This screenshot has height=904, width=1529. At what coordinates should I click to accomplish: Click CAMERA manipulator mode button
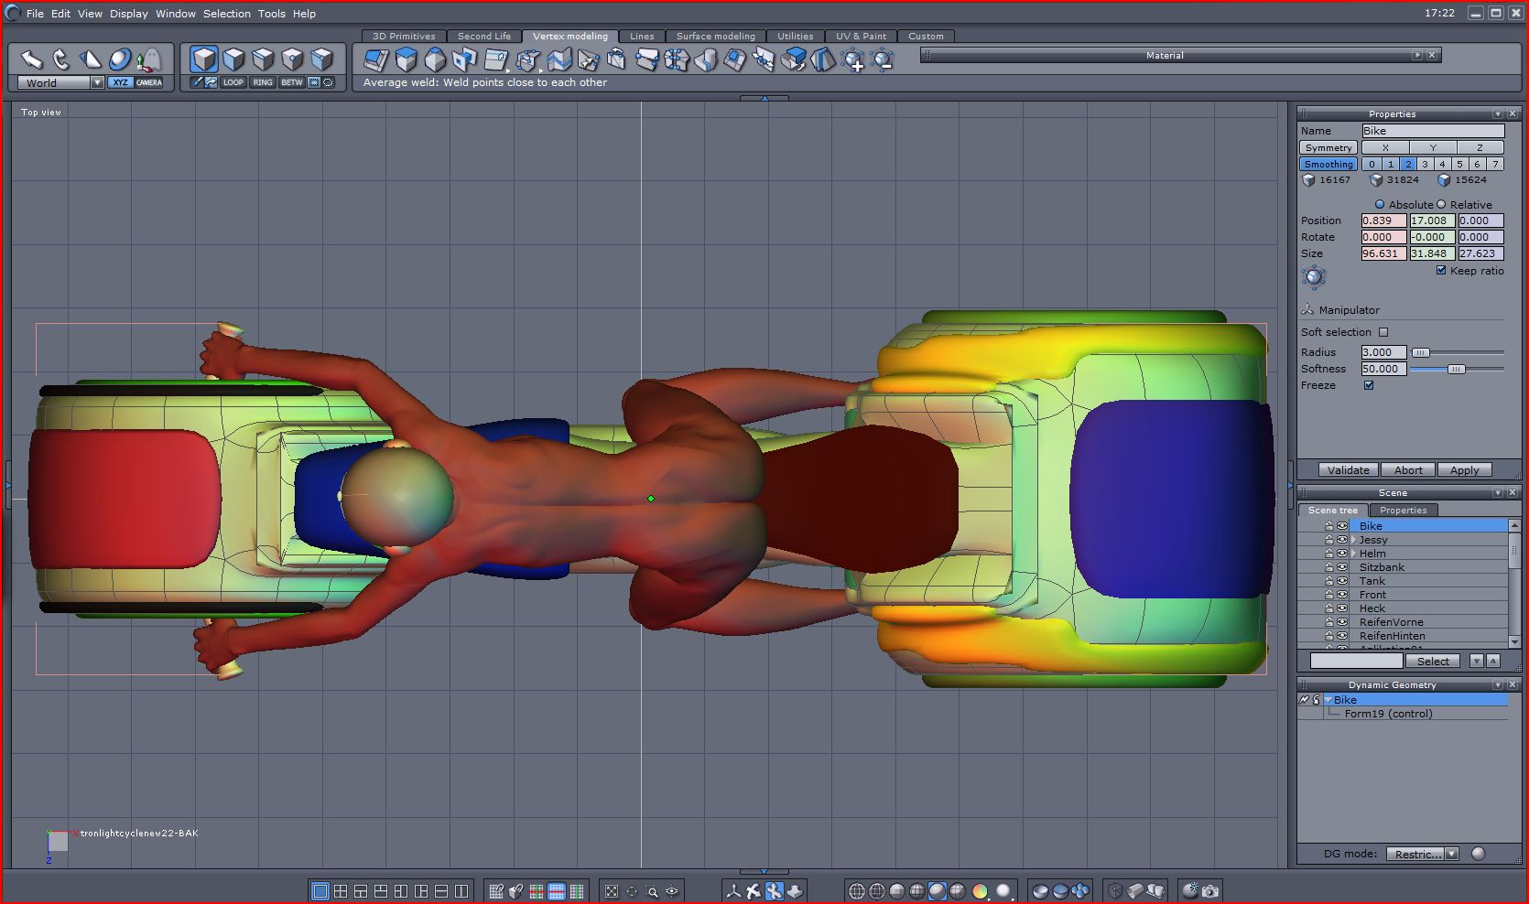click(149, 82)
